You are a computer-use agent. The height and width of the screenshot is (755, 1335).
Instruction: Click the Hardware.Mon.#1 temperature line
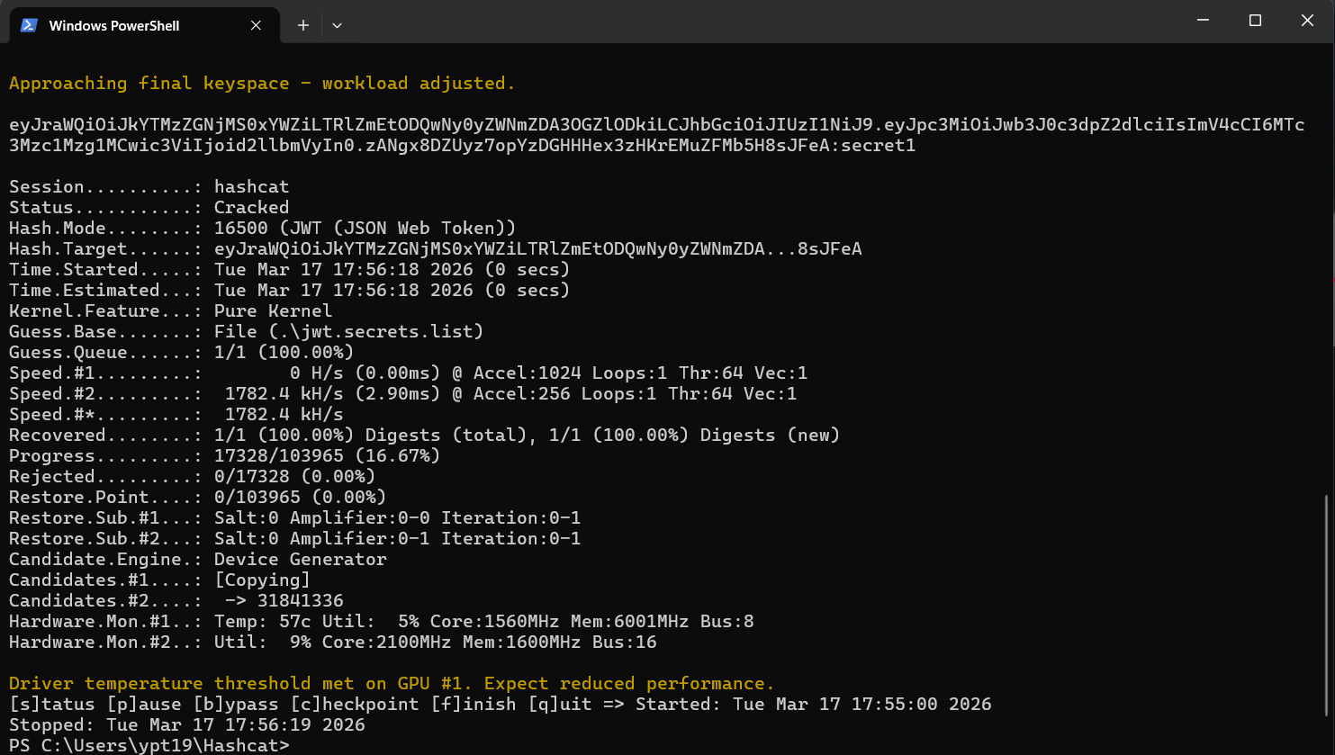tap(381, 621)
